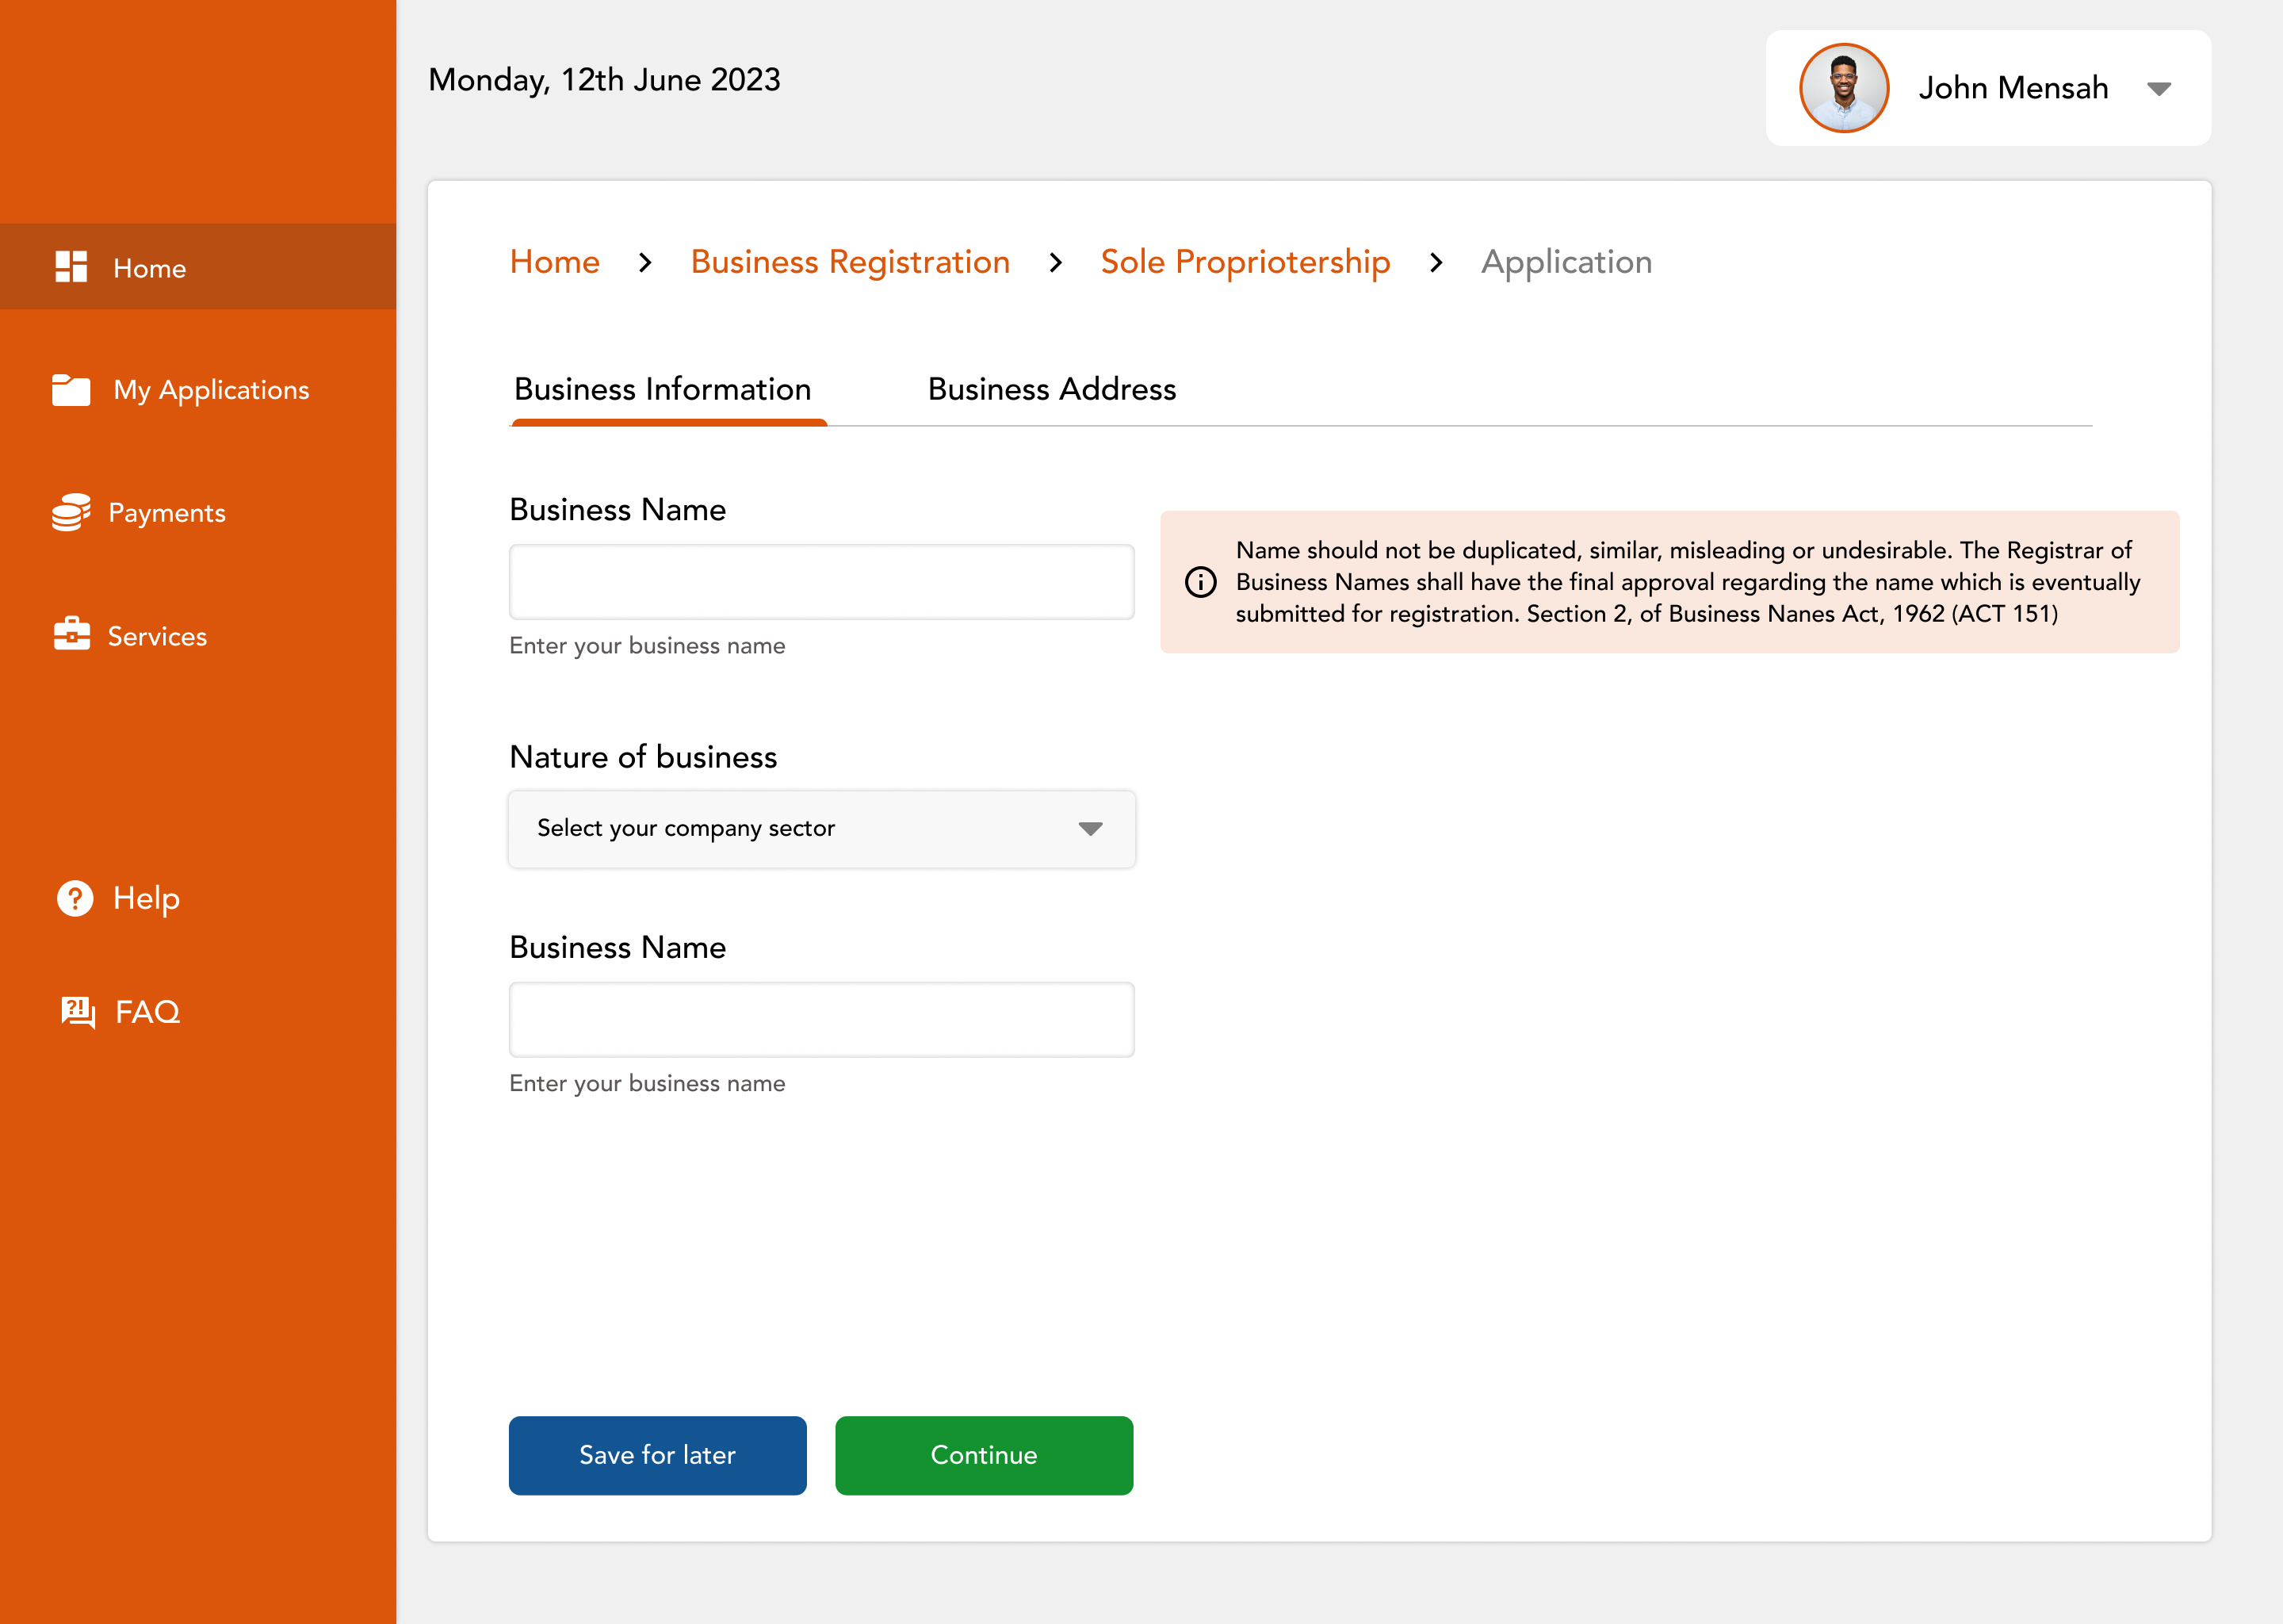Click the FAQ chat bubble icon
Image resolution: width=2283 pixels, height=1624 pixels.
78,1012
